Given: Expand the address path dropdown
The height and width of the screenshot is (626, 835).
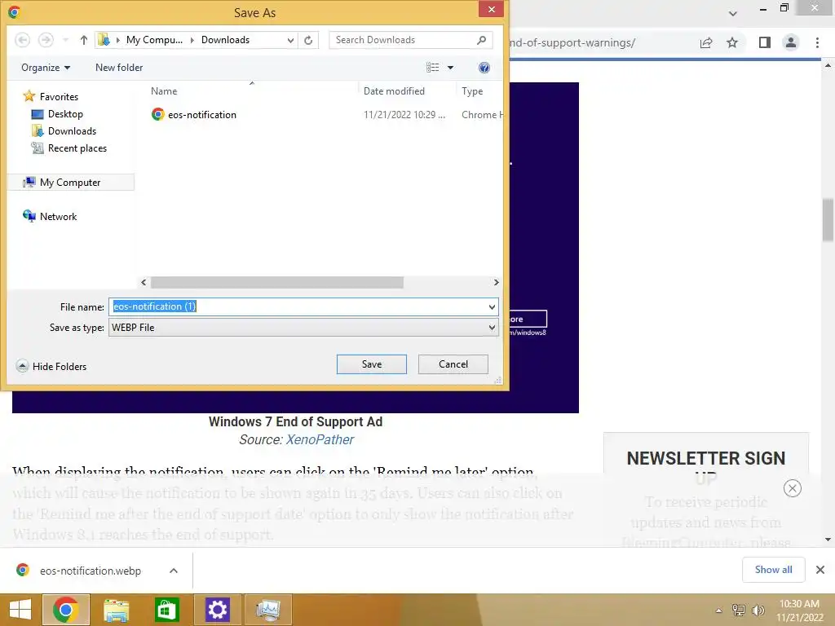Looking at the screenshot, I should 290,40.
